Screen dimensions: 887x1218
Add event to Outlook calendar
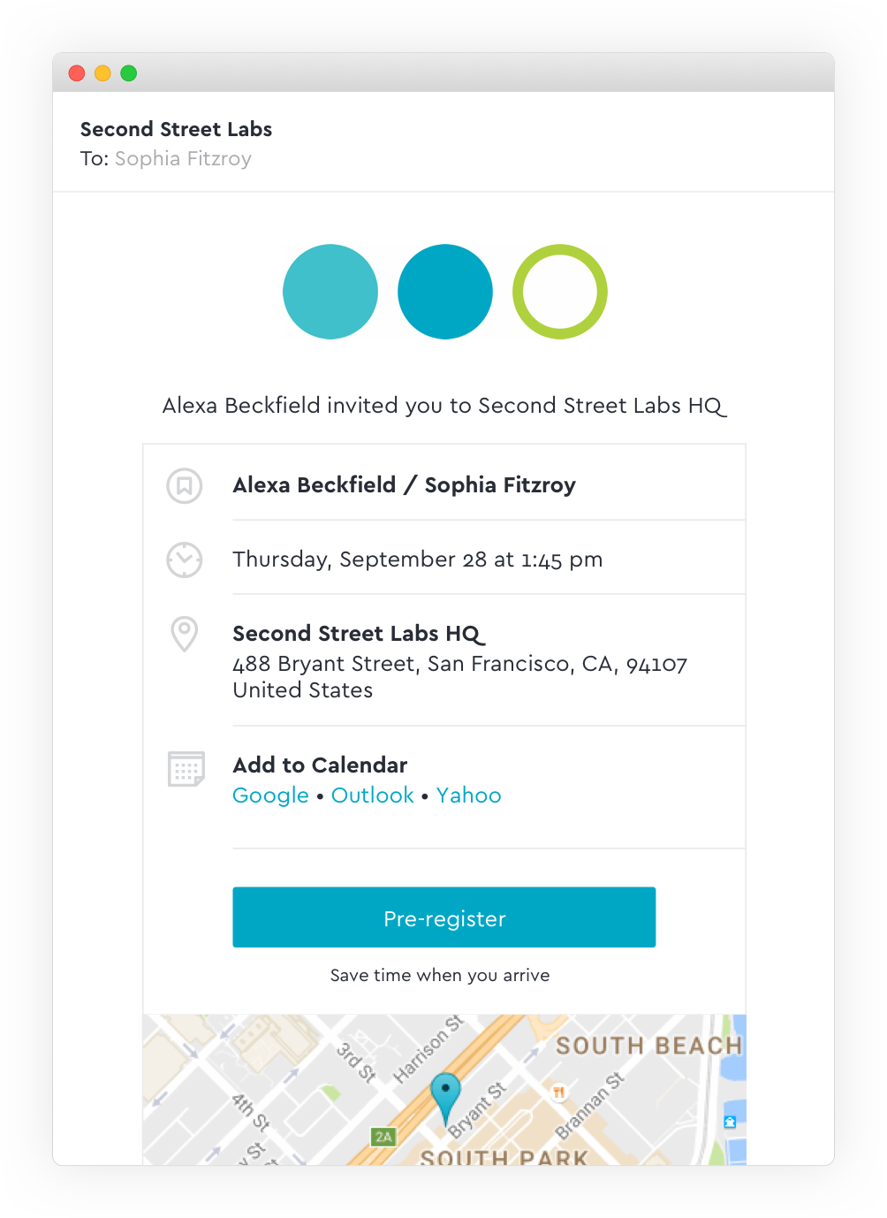tap(373, 796)
